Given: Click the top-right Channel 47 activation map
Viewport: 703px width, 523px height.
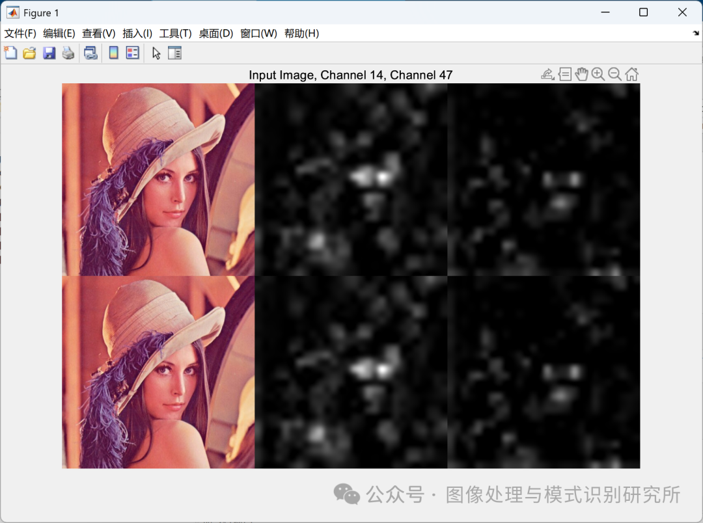Looking at the screenshot, I should pyautogui.click(x=544, y=180).
